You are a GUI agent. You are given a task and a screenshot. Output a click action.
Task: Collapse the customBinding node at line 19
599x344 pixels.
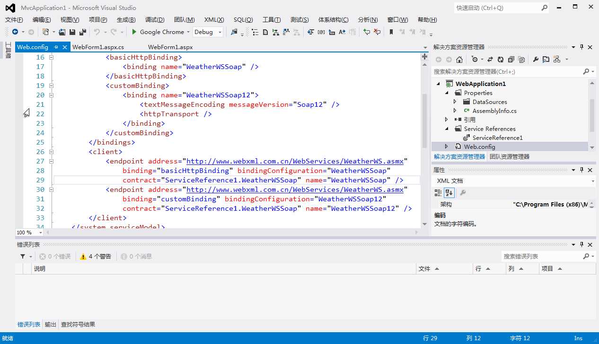(x=51, y=86)
